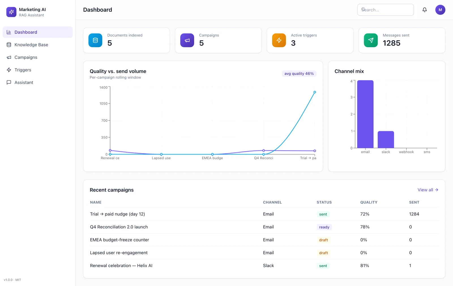Click the Assistant chat bubble sidebar icon

click(x=9, y=82)
